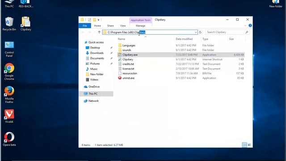Open the View ribbon tab
Image resolution: width=286 pixels, height=161 pixels.
tap(123, 26)
